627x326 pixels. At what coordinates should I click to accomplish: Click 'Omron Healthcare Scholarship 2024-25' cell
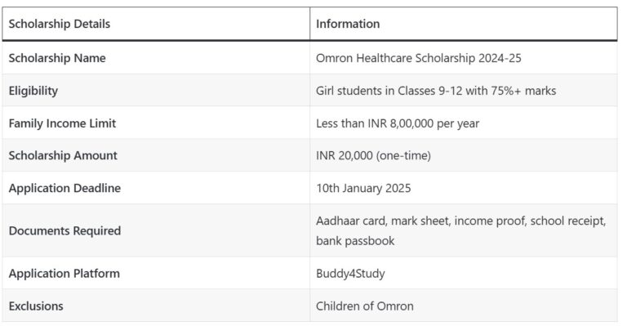(418, 58)
